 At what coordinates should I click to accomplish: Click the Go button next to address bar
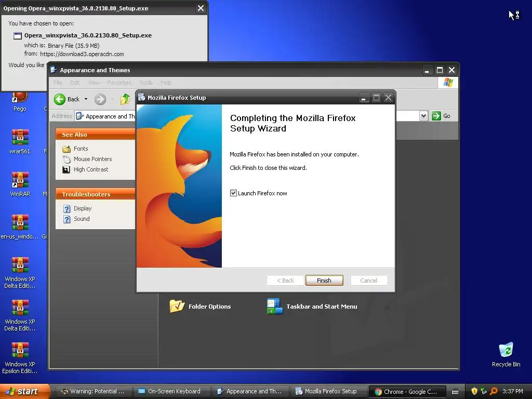441,116
